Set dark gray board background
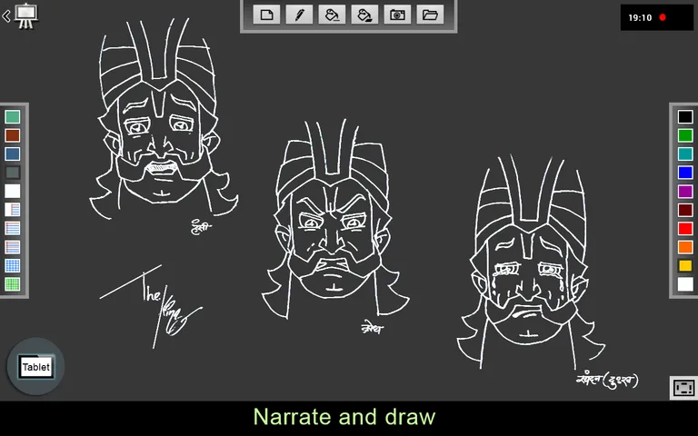 click(13, 173)
